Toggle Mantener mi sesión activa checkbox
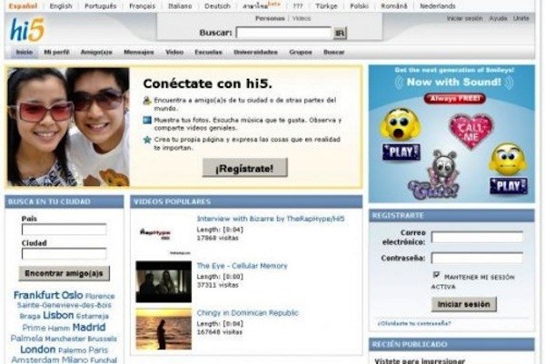Viewport: 545px width, 364px height. click(436, 275)
